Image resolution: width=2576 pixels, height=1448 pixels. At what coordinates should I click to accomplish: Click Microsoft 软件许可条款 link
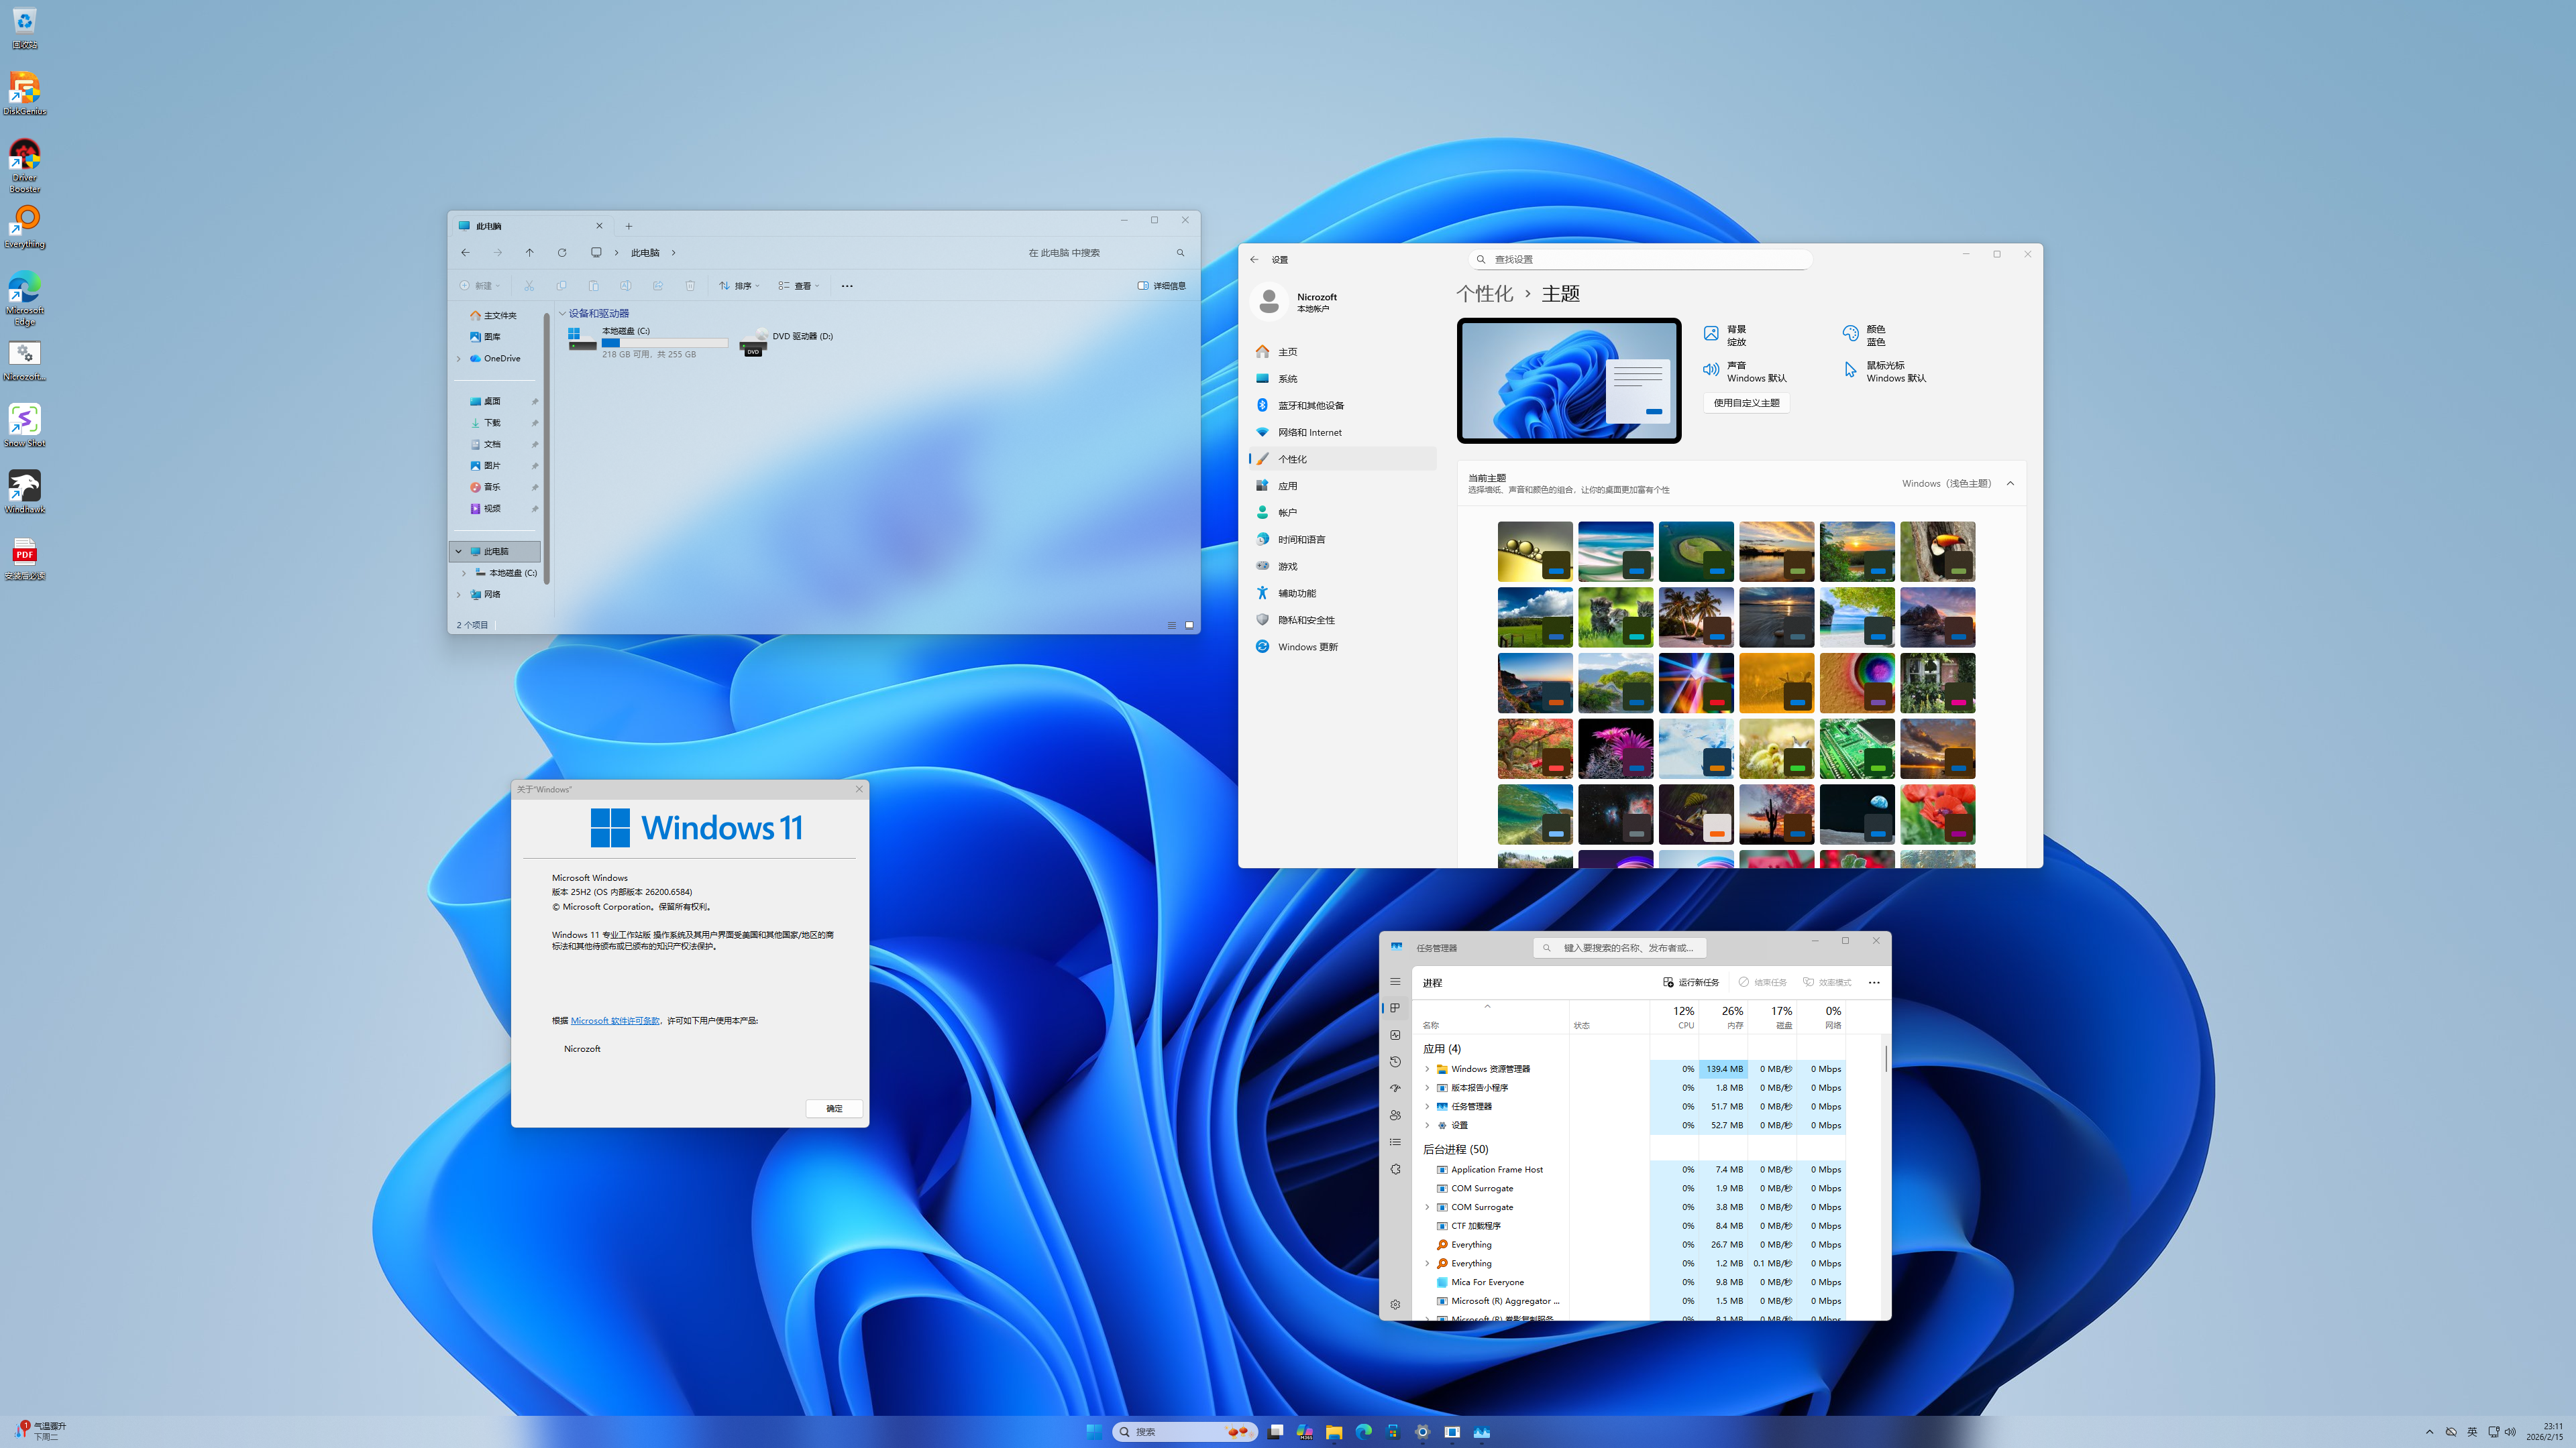click(614, 1020)
